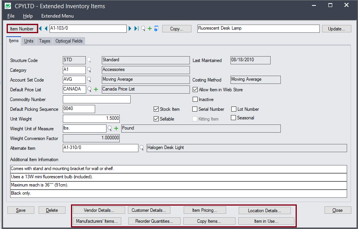This screenshot has height=229, width=358.
Task: Jump to the last item record
Action: pos(136,28)
